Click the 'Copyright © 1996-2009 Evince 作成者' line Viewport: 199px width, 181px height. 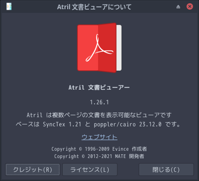click(x=99, y=149)
